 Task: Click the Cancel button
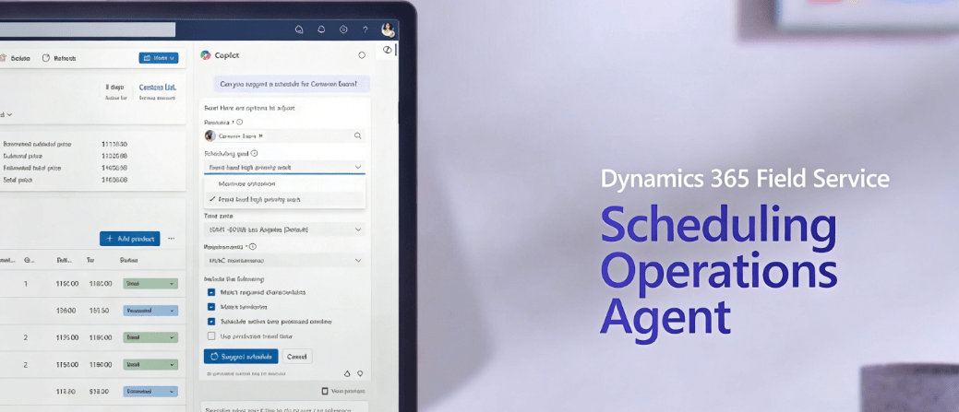click(297, 356)
